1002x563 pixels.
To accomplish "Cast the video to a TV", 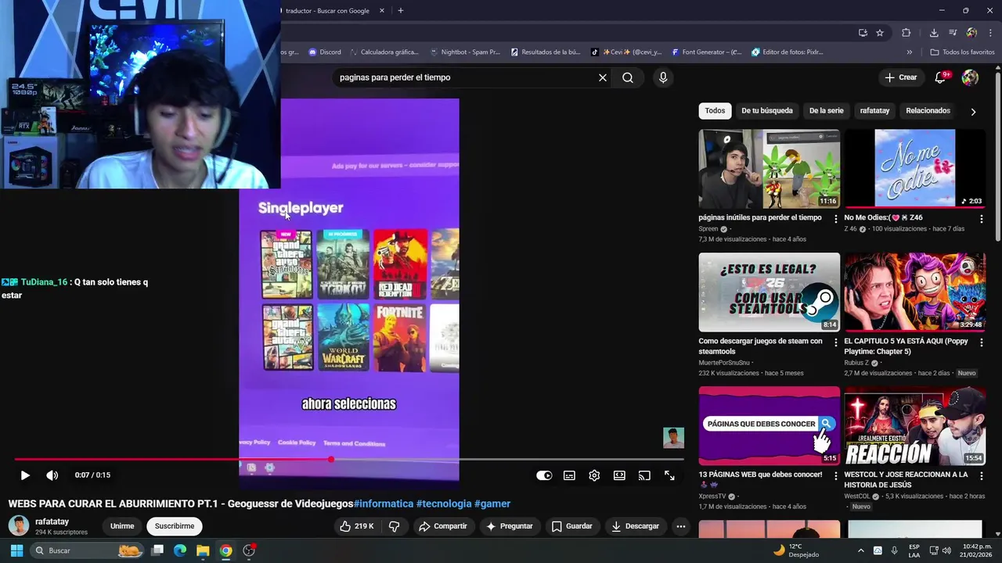I will pos(644,475).
